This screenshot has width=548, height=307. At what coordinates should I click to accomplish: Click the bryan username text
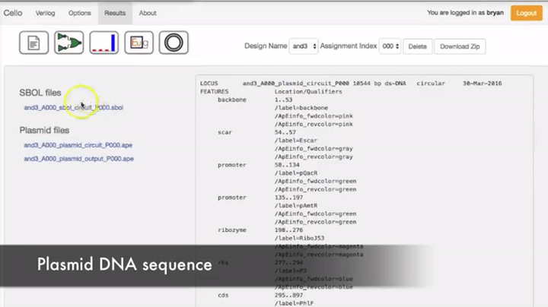point(495,13)
